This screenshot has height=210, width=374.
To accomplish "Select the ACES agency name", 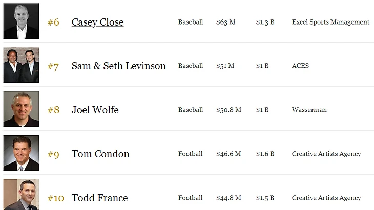I will 300,66.
